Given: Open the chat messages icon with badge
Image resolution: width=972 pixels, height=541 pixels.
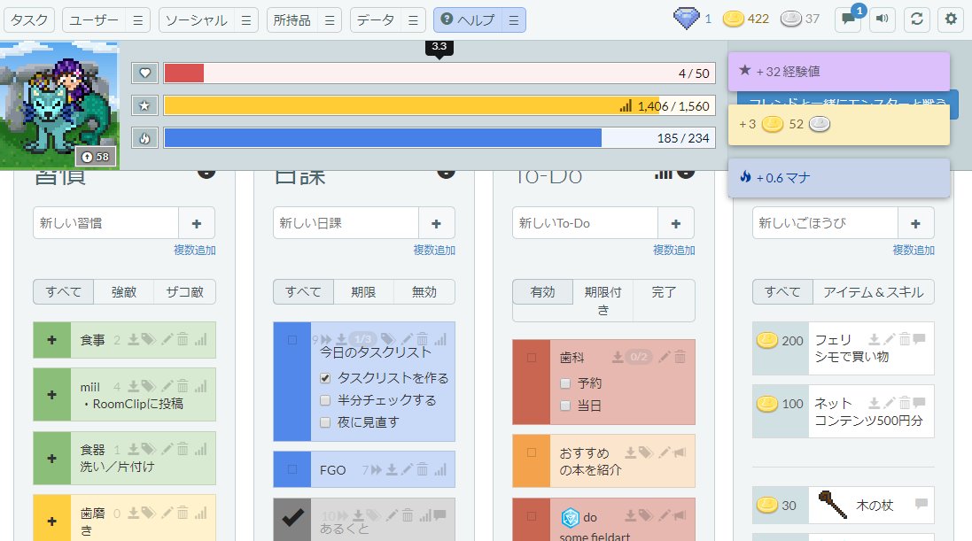Looking at the screenshot, I should 847,19.
